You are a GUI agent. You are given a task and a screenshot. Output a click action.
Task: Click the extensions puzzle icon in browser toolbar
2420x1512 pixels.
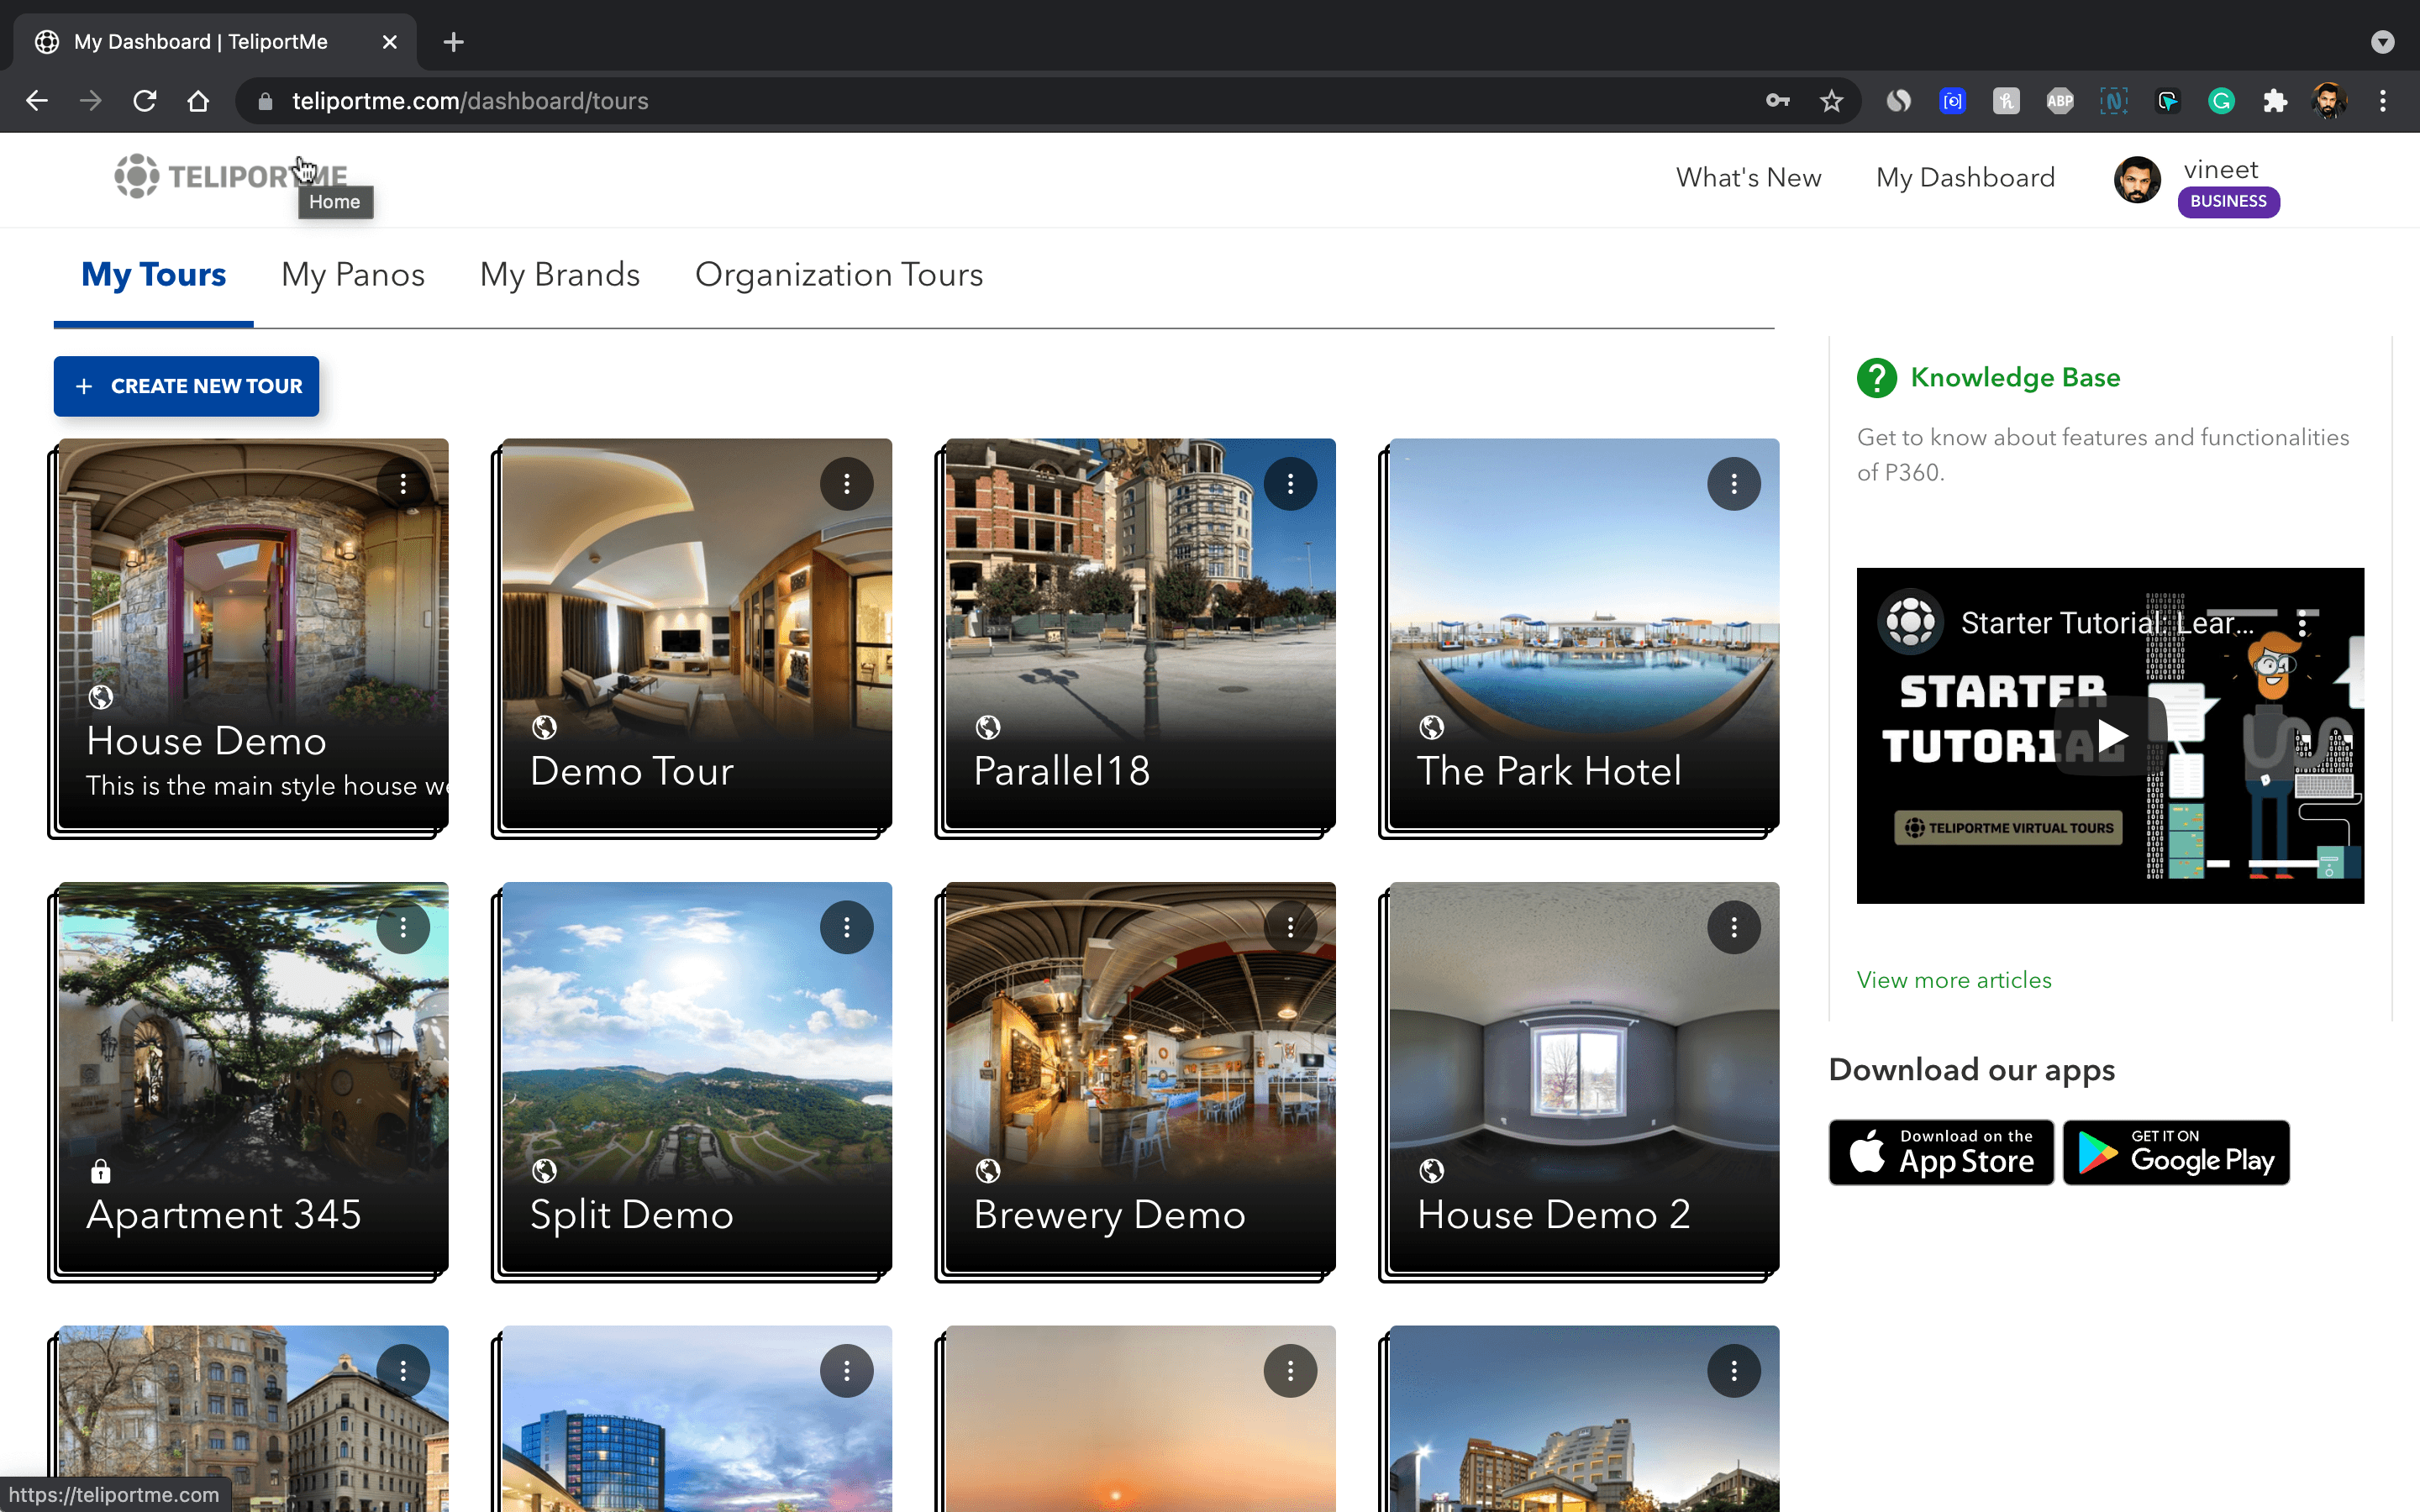[2275, 100]
